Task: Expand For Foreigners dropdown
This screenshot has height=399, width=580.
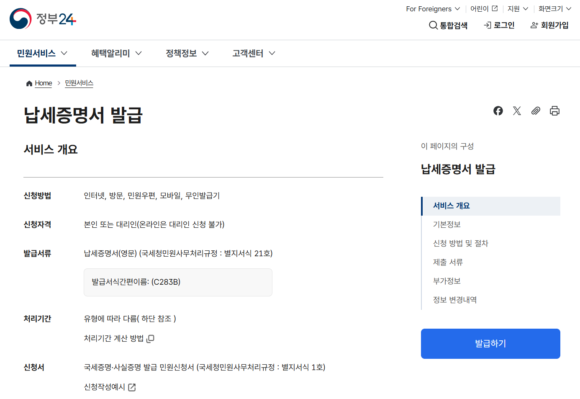Action: 433,9
